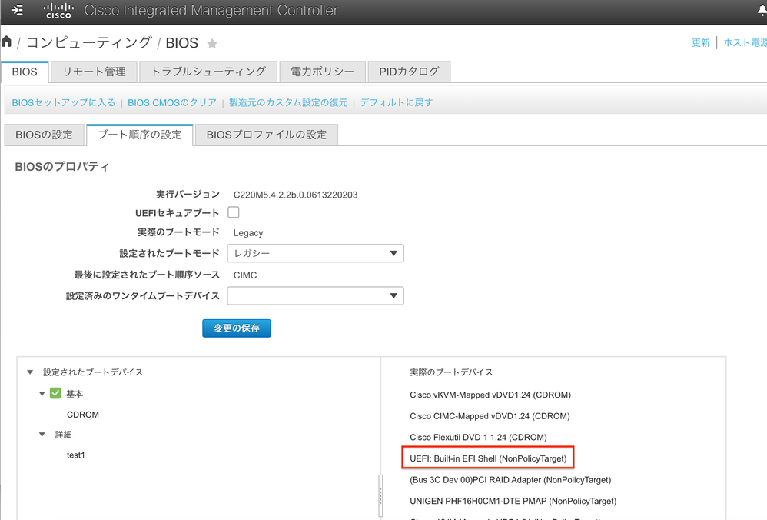Go to home via house icon
Image resolution: width=767 pixels, height=520 pixels.
click(x=6, y=42)
